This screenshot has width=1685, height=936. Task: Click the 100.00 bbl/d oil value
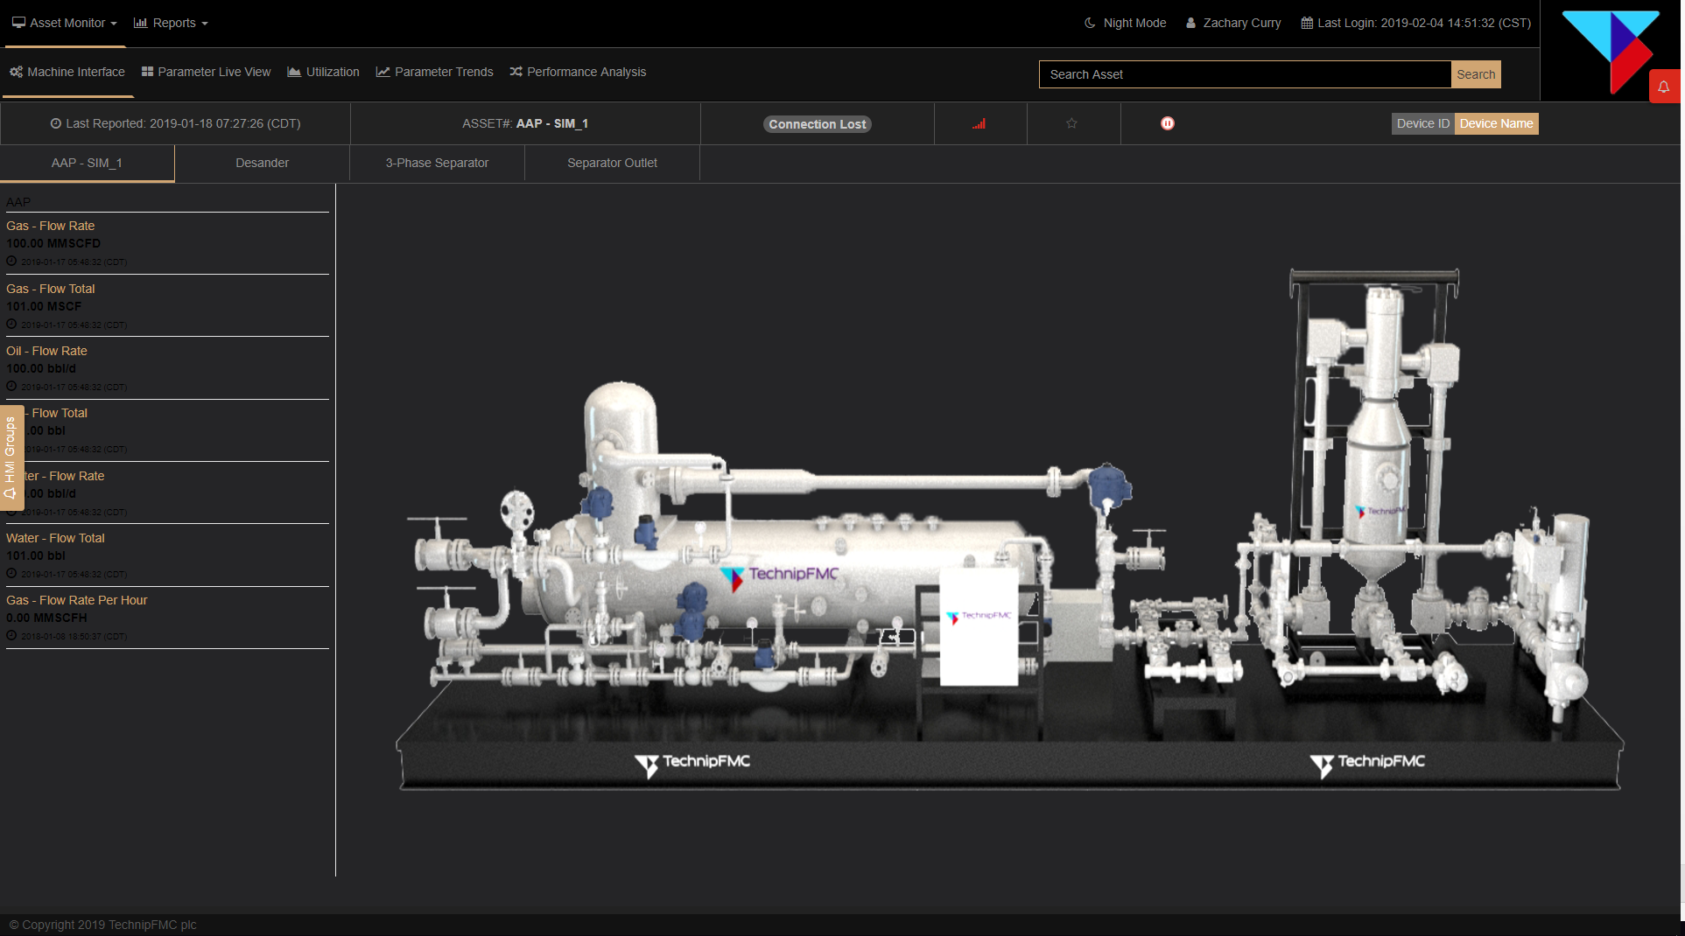pyautogui.click(x=41, y=368)
